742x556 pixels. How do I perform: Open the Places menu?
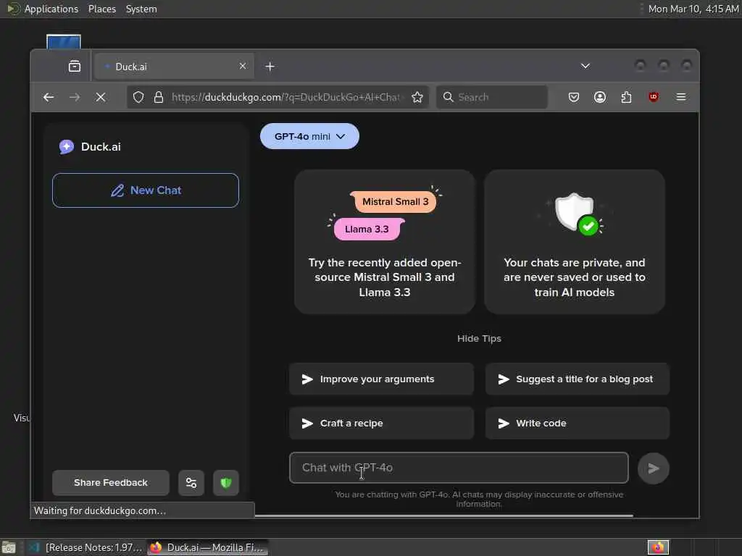[x=102, y=9]
